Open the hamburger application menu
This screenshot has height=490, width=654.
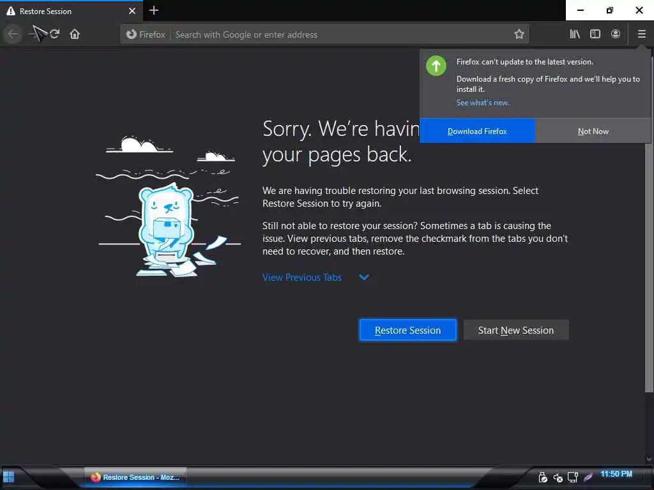pyautogui.click(x=641, y=34)
